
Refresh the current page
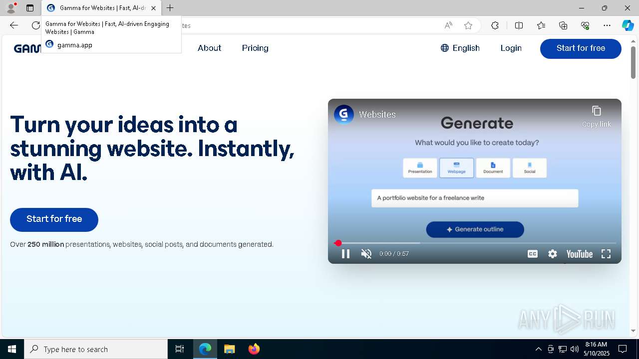point(36,25)
